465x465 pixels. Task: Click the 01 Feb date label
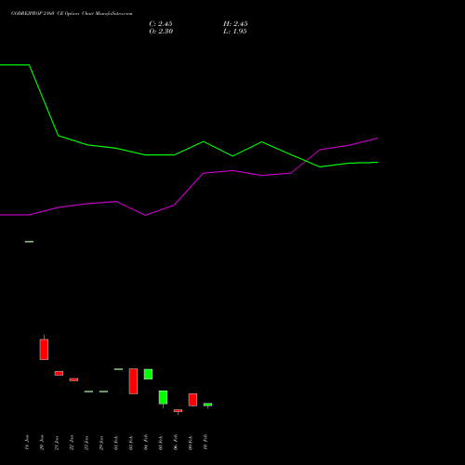(x=116, y=442)
